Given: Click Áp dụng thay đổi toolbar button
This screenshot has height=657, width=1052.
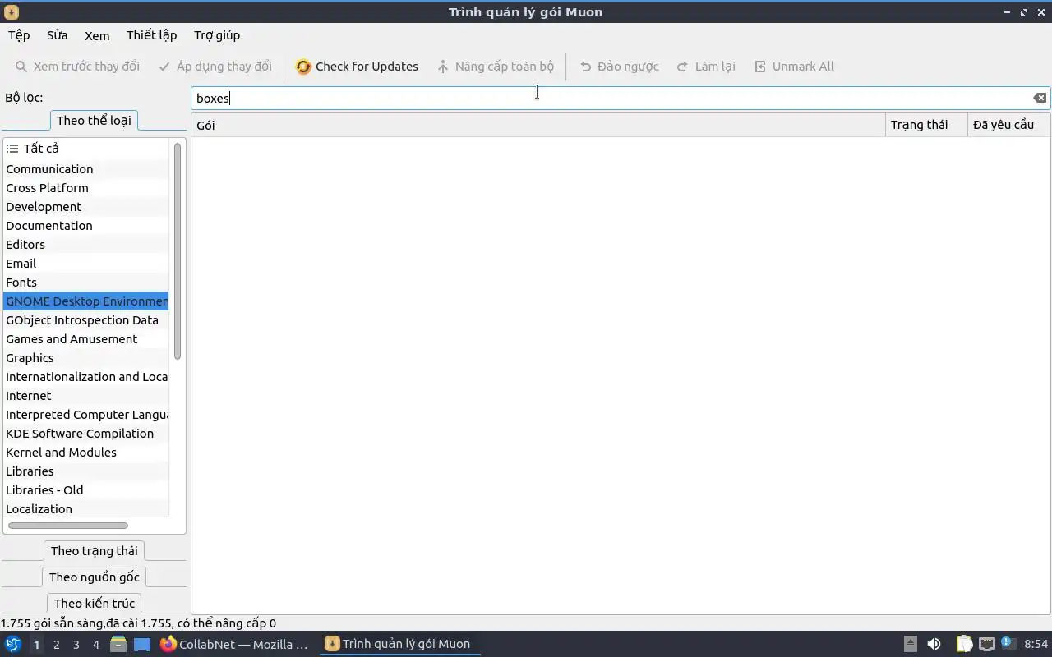Looking at the screenshot, I should click(215, 67).
